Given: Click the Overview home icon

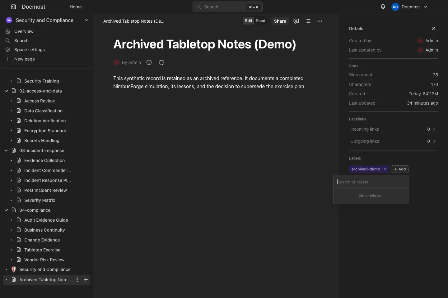Looking at the screenshot, I should point(8,31).
